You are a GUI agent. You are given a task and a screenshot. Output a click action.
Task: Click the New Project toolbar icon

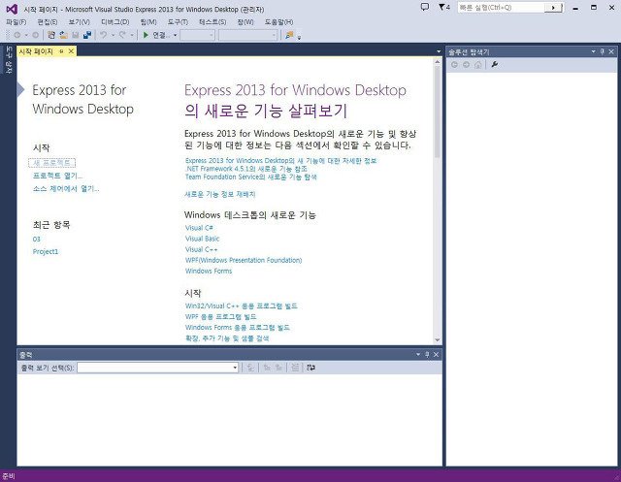[x=51, y=35]
